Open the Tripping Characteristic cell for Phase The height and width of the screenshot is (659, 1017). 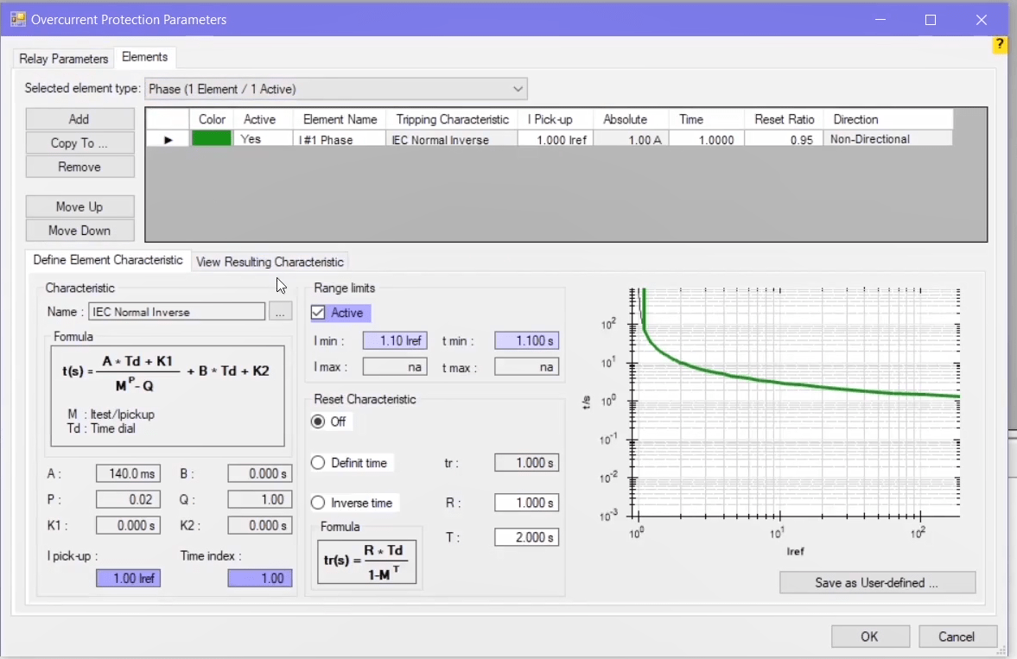[451, 139]
